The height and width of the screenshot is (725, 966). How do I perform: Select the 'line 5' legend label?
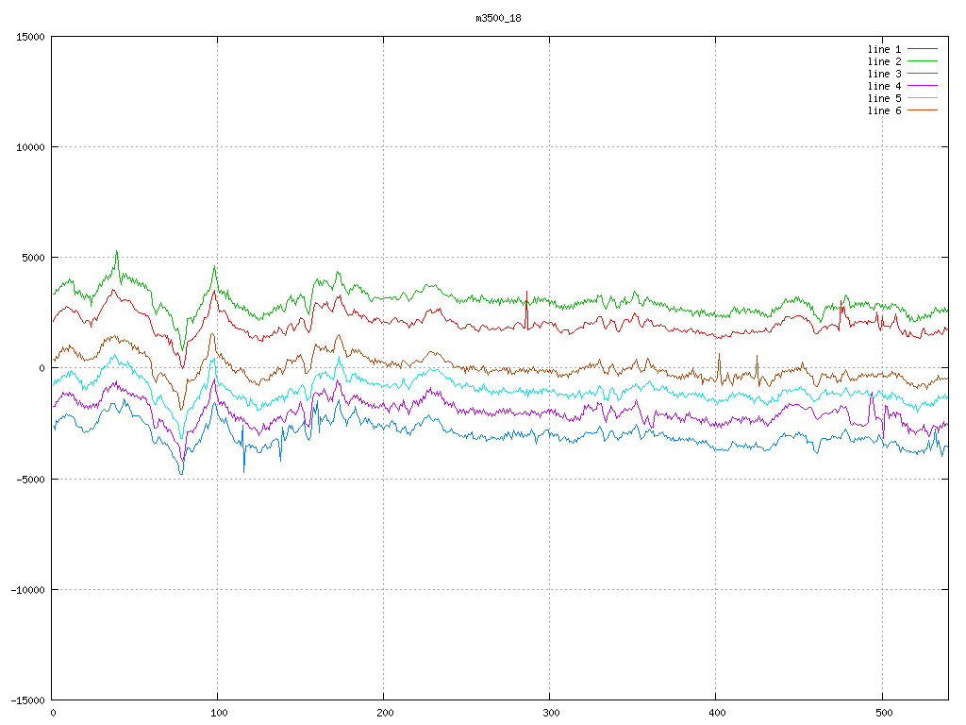(x=884, y=98)
